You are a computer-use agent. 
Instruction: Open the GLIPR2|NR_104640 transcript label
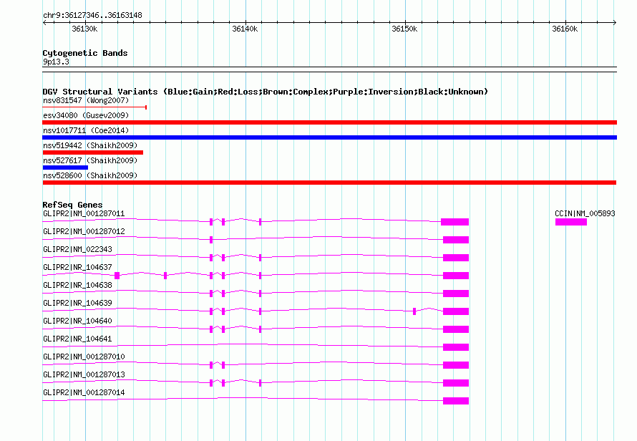point(77,321)
